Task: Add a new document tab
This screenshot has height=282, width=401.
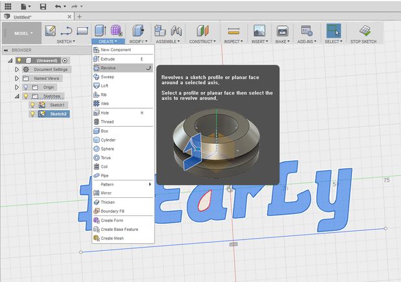Action: click(80, 16)
